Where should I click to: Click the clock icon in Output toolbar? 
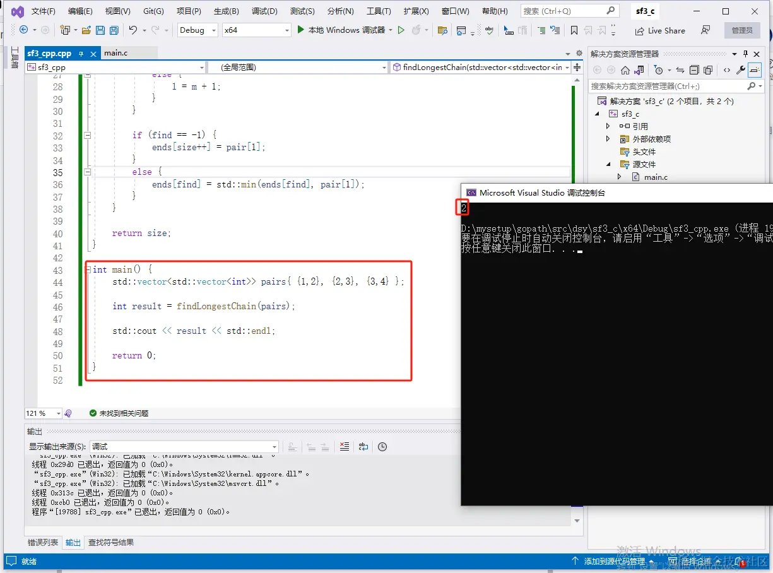[382, 446]
